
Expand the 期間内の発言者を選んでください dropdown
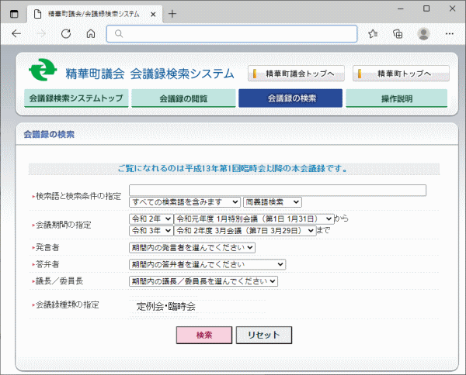[193, 247]
